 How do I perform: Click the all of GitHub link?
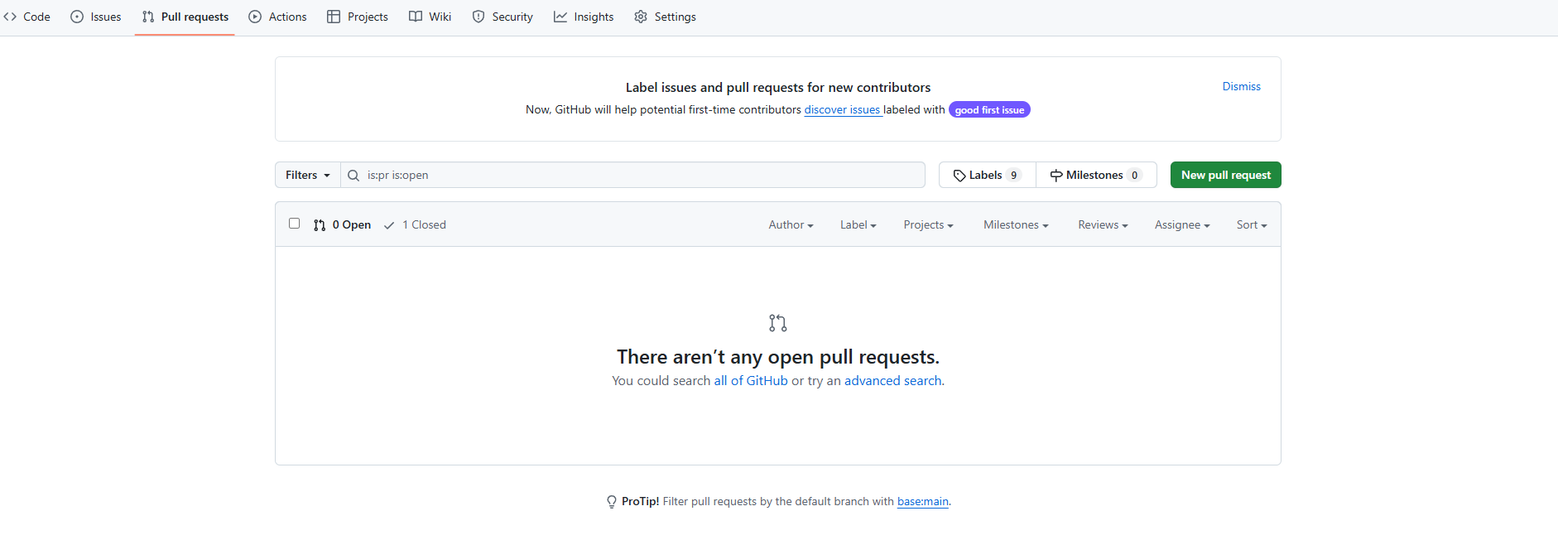pyautogui.click(x=751, y=381)
